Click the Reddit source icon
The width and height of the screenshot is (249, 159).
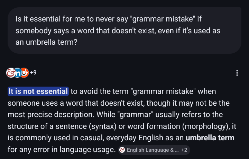(x=24, y=73)
